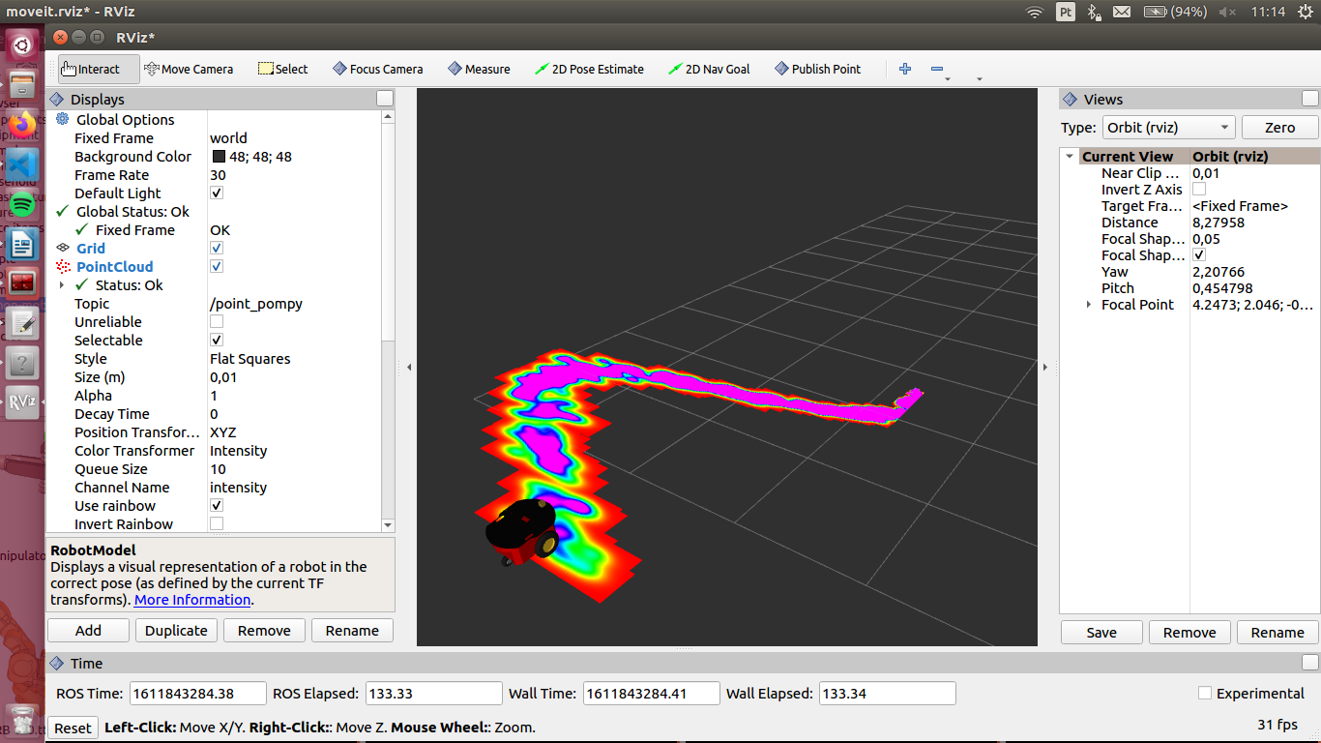The height and width of the screenshot is (743, 1321).
Task: Select the 2D Pose Estimate tool
Action: 589,69
